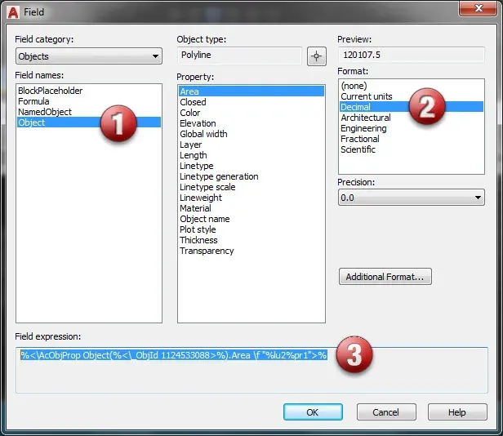The width and height of the screenshot is (503, 436).
Task: Choose Decimal format
Action: (412, 107)
